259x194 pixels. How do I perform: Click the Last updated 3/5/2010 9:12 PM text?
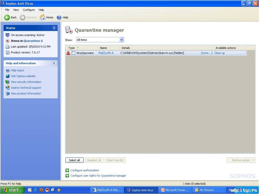pyautogui.click(x=30, y=47)
